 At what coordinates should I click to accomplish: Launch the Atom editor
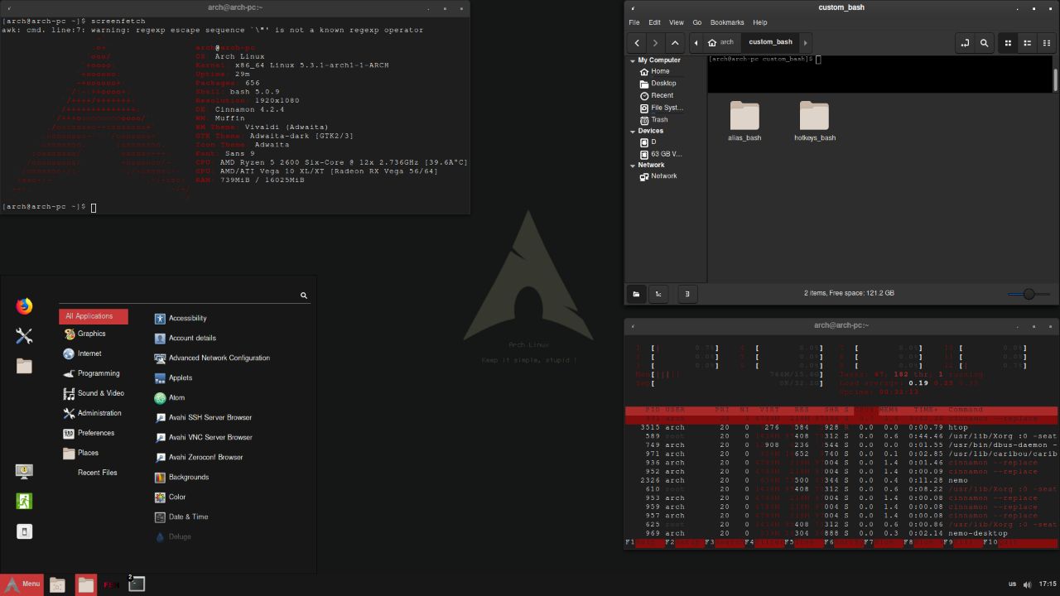tap(170, 397)
